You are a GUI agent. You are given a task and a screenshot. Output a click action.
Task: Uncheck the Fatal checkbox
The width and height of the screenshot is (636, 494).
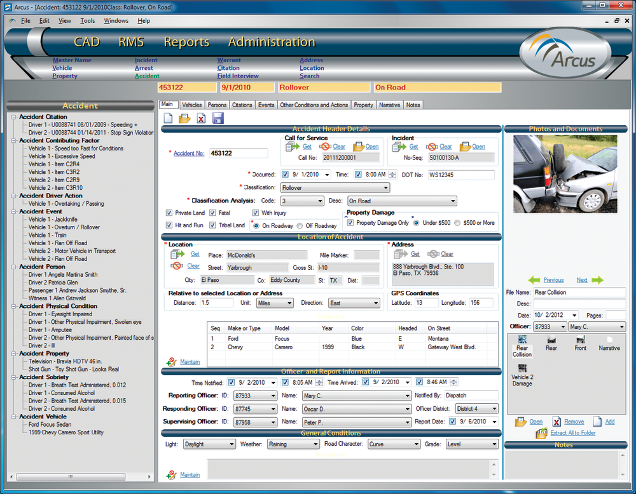pos(213,213)
